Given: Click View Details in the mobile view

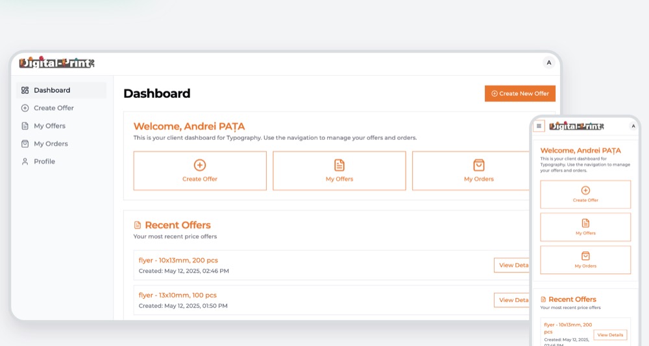Looking at the screenshot, I should point(610,335).
